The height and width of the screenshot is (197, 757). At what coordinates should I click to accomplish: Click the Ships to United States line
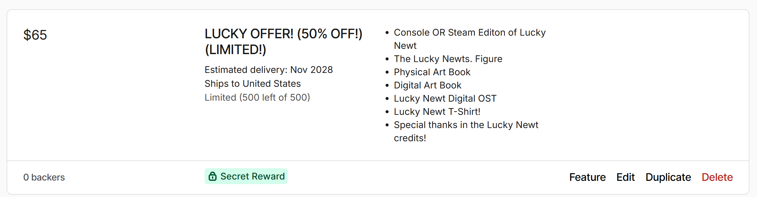pos(253,84)
